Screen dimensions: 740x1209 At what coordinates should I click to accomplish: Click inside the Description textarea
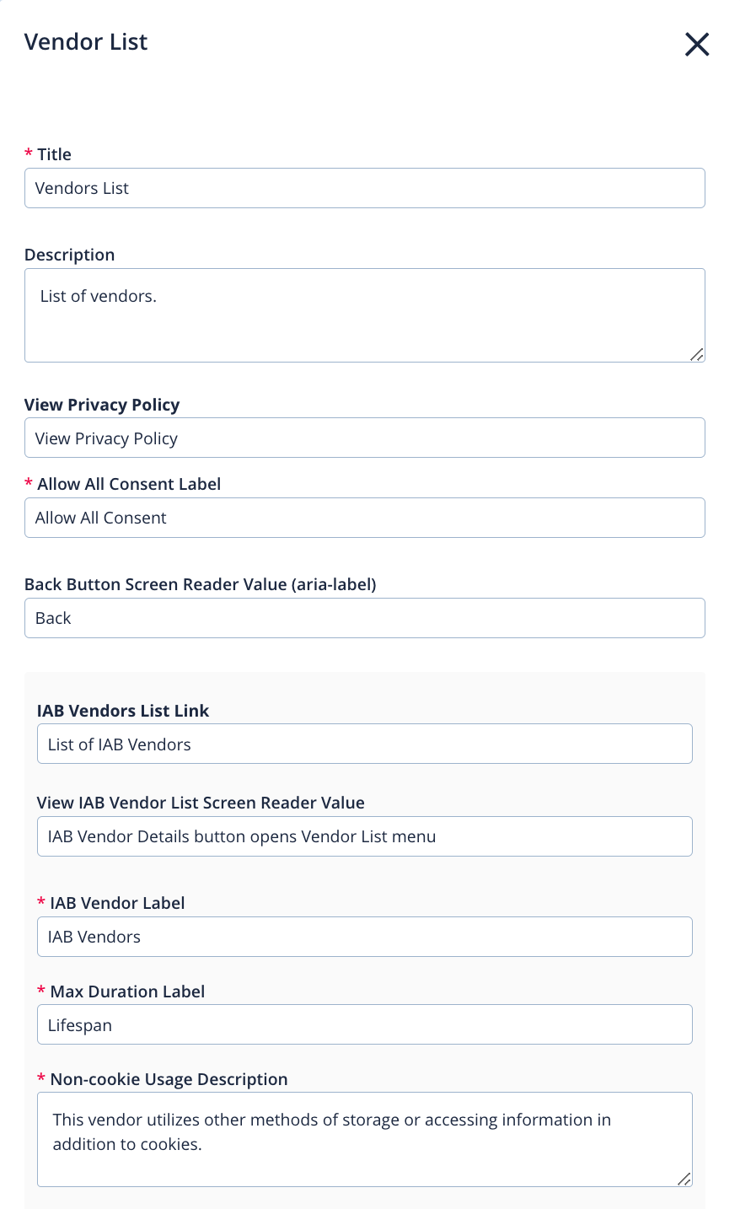364,315
